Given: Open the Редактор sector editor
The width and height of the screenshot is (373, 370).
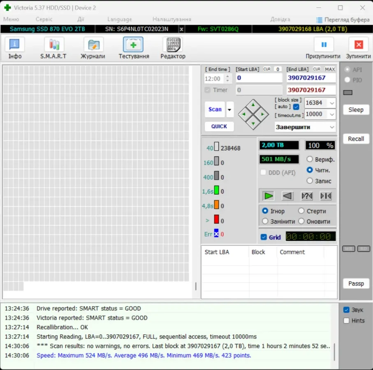Looking at the screenshot, I should pos(173,48).
